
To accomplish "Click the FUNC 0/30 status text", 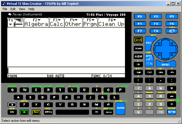I will [102, 76].
